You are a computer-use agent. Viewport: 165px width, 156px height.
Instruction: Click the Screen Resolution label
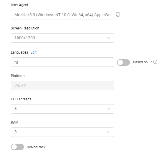pos(25,28)
